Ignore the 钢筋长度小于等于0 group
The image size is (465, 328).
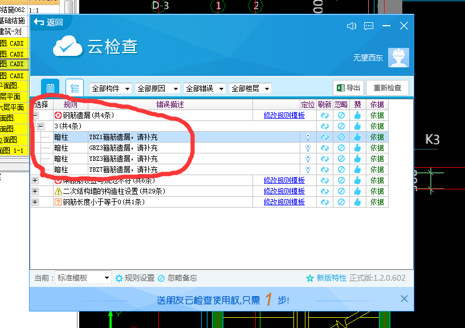(x=341, y=202)
